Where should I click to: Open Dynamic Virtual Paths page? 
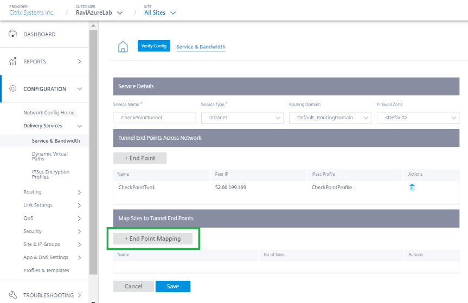click(x=50, y=156)
